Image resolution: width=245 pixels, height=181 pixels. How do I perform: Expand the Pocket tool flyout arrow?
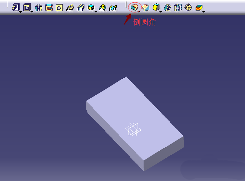[x=32, y=12]
